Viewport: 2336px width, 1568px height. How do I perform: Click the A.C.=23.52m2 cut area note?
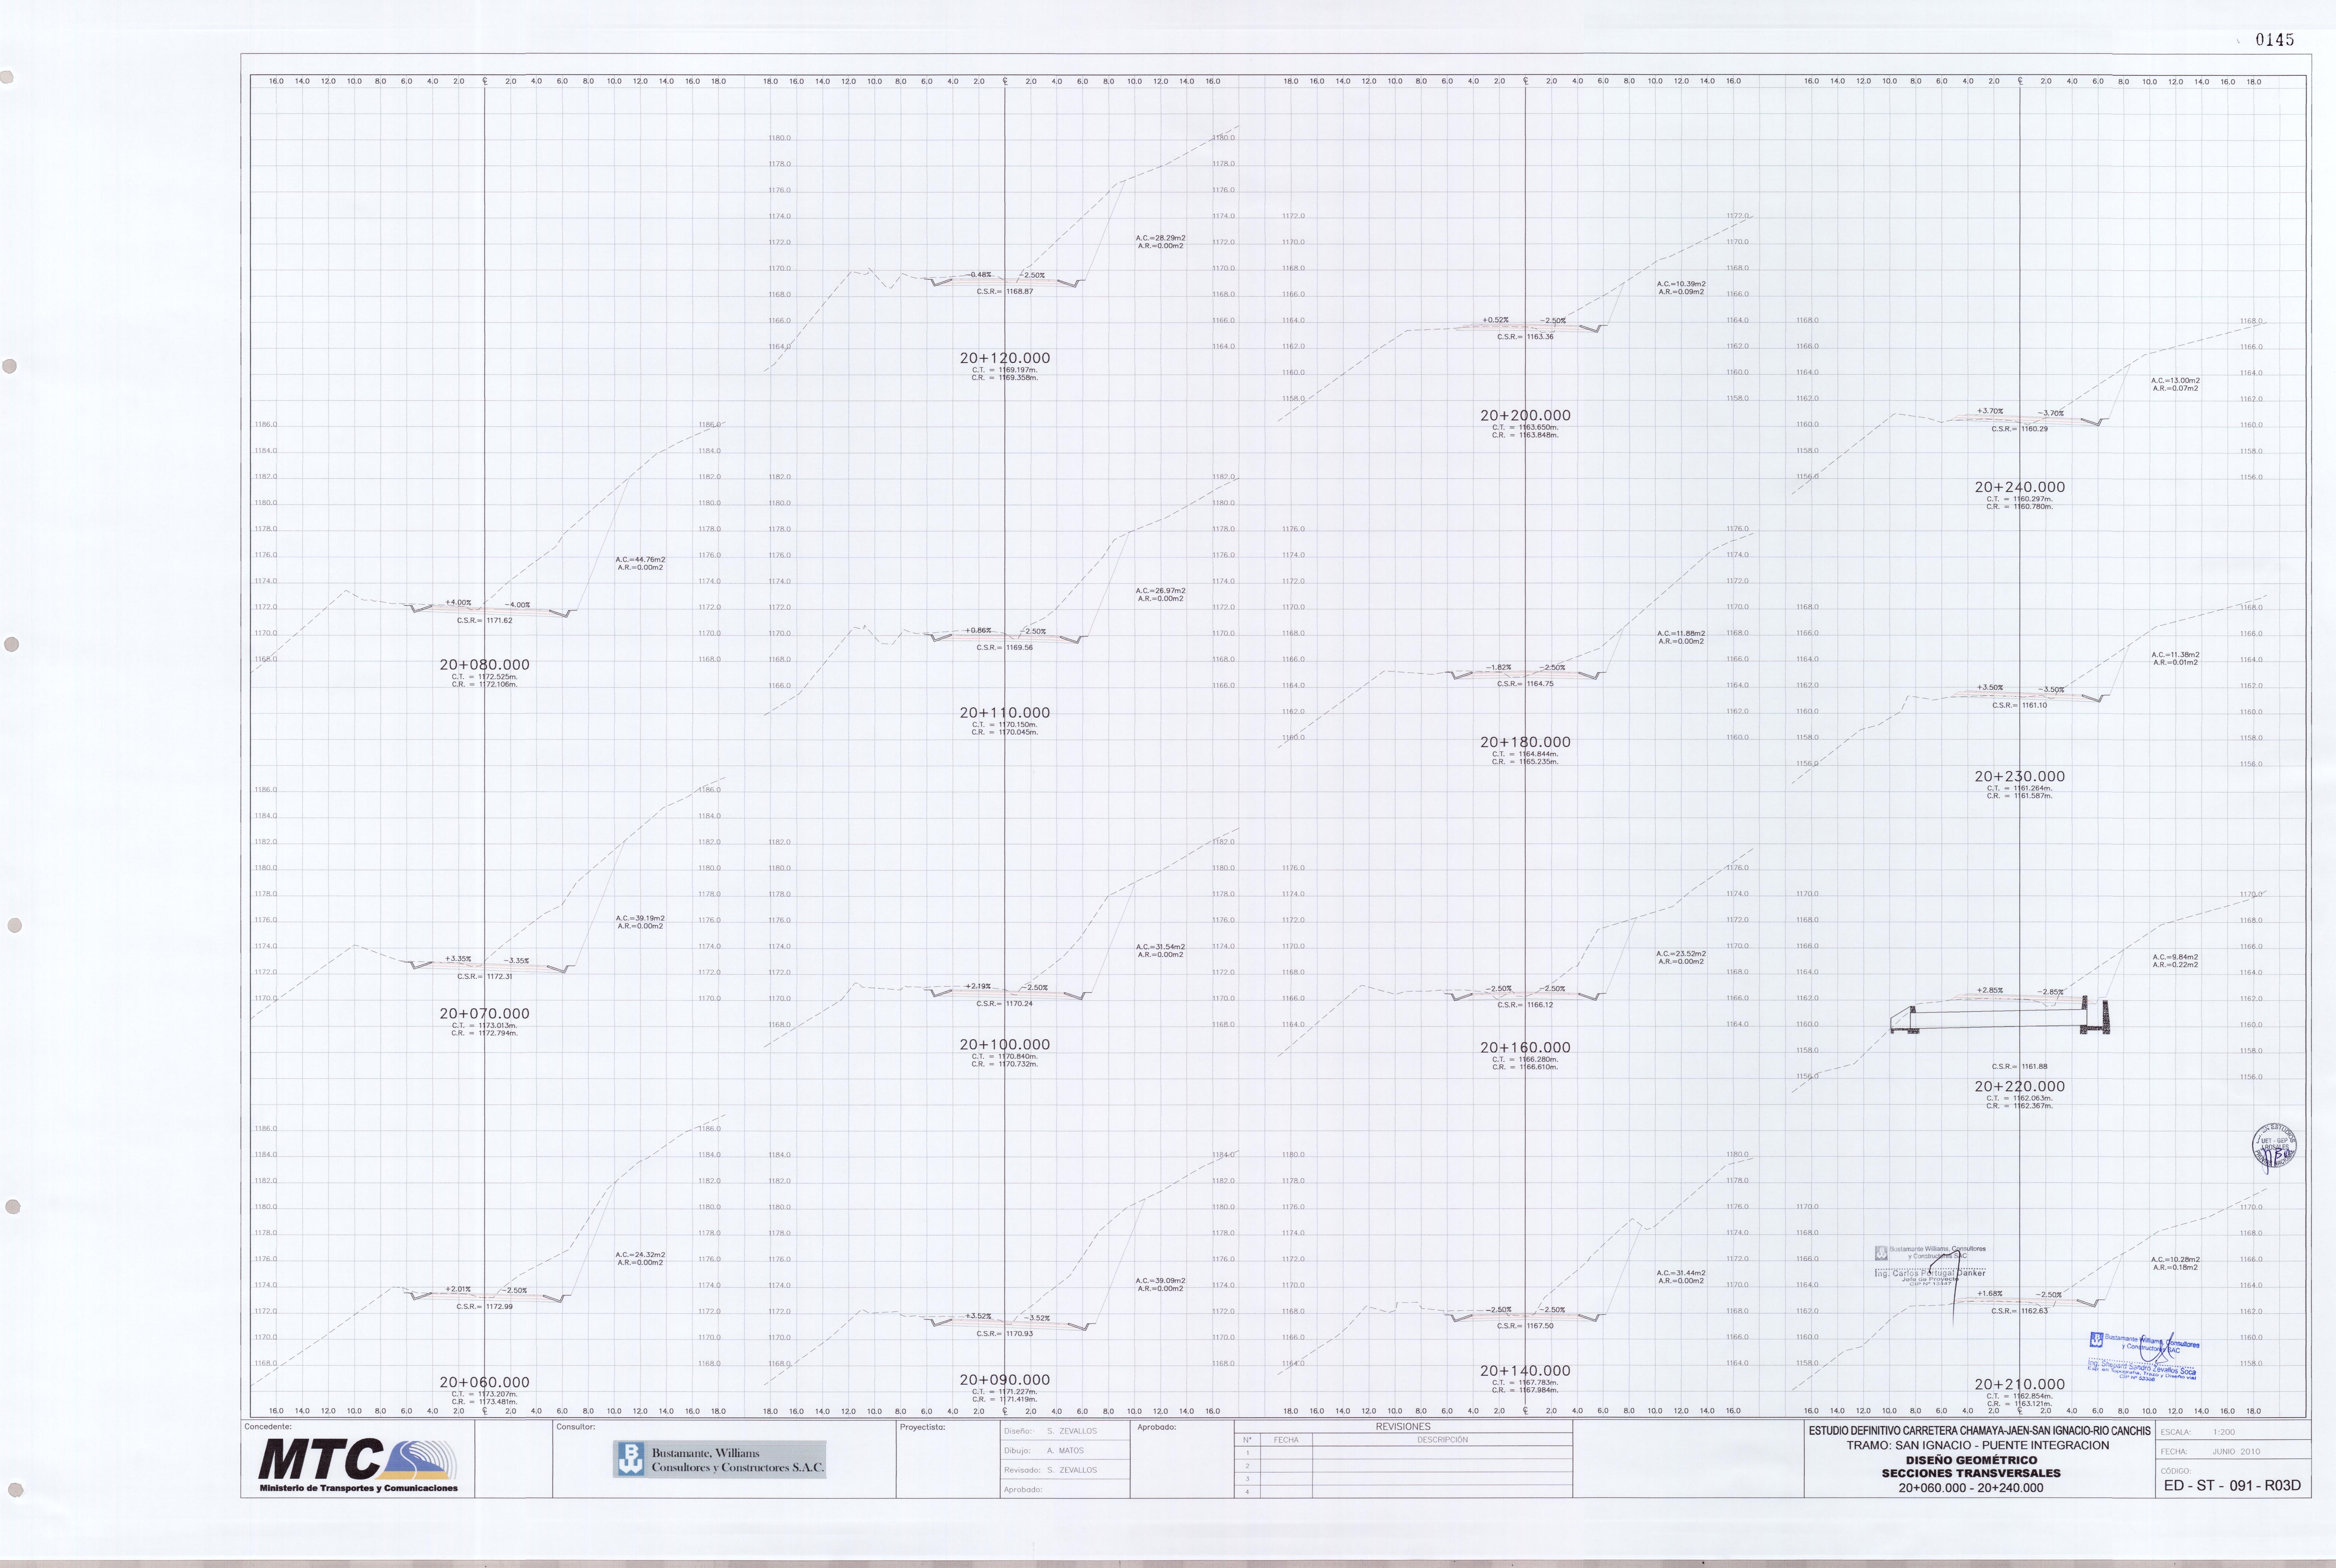pyautogui.click(x=1681, y=954)
